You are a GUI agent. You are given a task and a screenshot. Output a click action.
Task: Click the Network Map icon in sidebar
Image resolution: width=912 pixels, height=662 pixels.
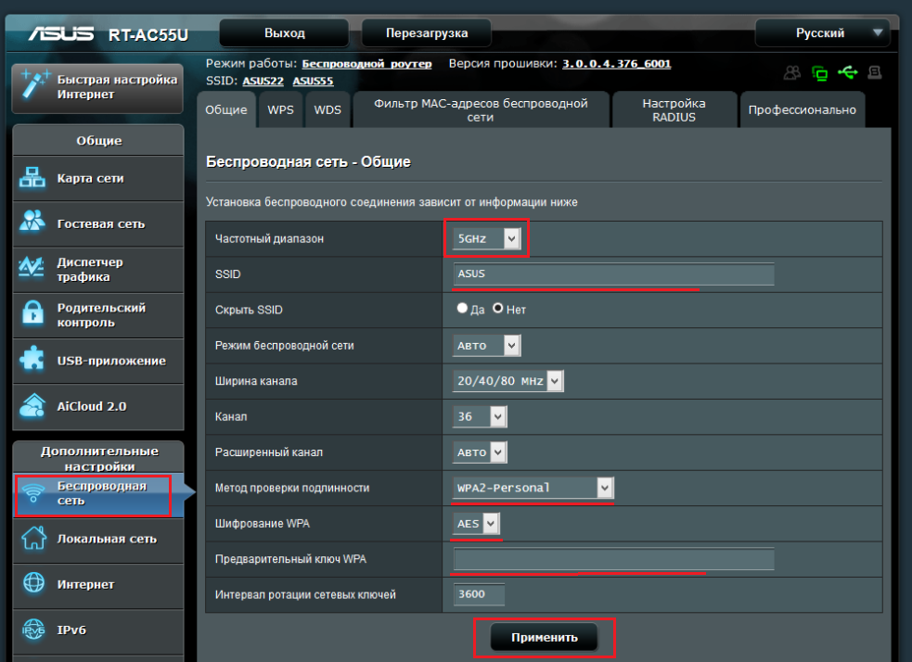33,178
